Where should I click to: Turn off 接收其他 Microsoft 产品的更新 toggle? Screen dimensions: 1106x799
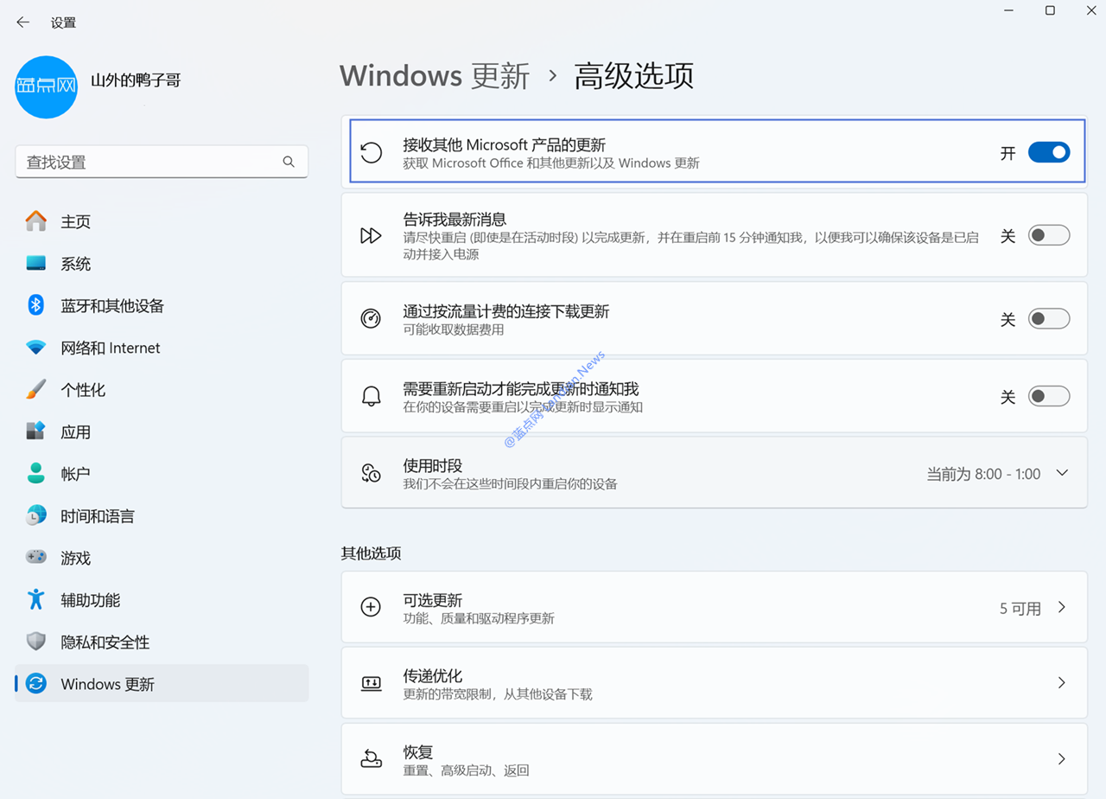coord(1049,153)
